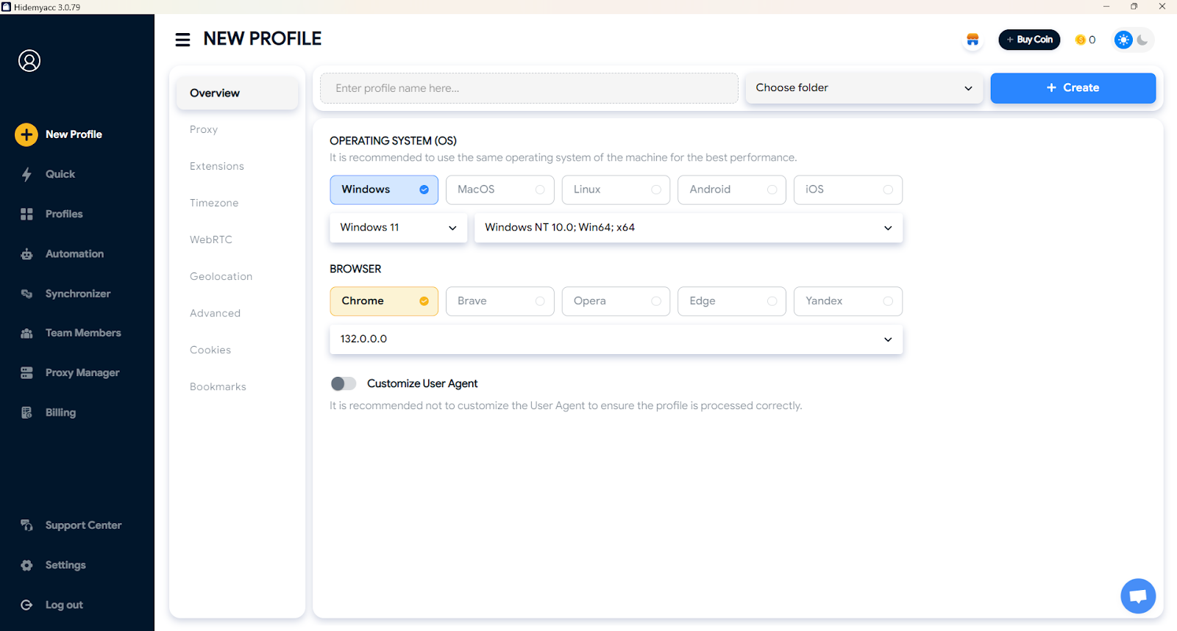This screenshot has width=1177, height=631.
Task: Switch to the WebRTC tab
Action: tap(211, 239)
